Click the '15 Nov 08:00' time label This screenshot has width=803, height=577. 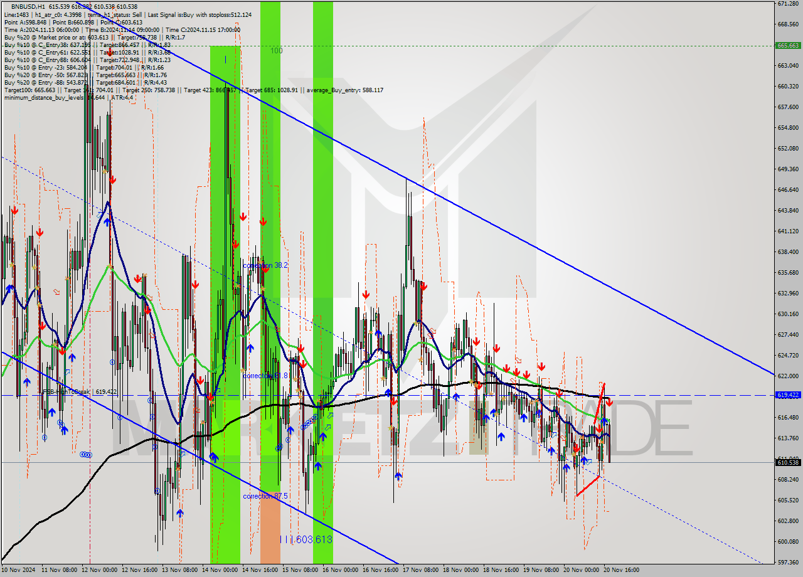click(300, 571)
